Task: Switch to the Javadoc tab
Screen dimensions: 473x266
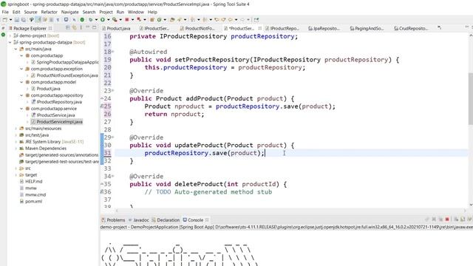Action: tap(139, 220)
